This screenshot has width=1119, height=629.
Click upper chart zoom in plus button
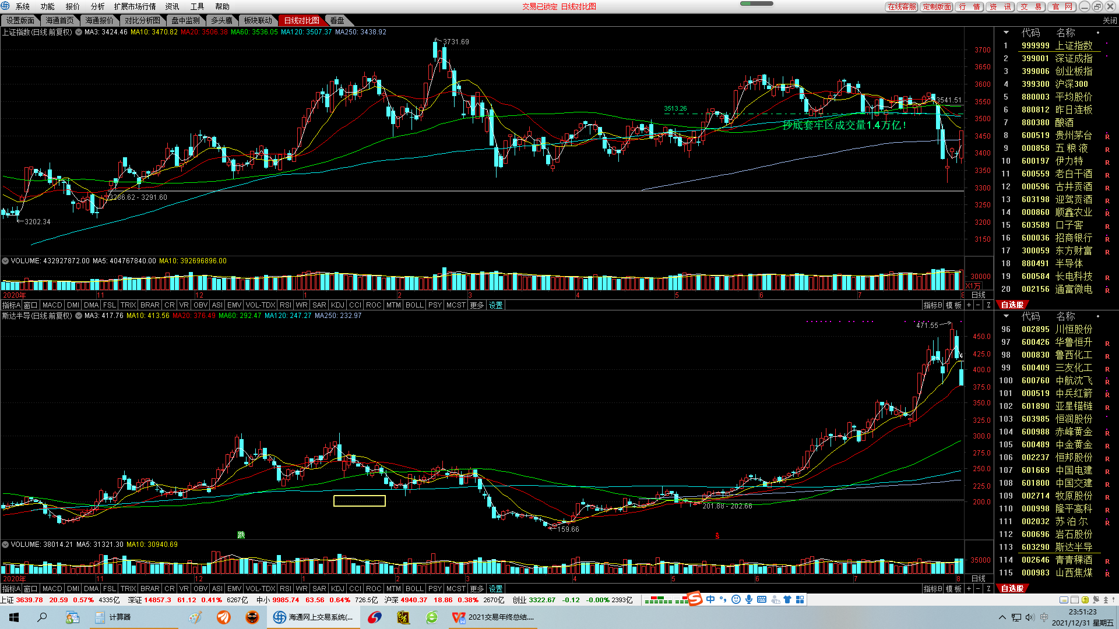pyautogui.click(x=969, y=305)
